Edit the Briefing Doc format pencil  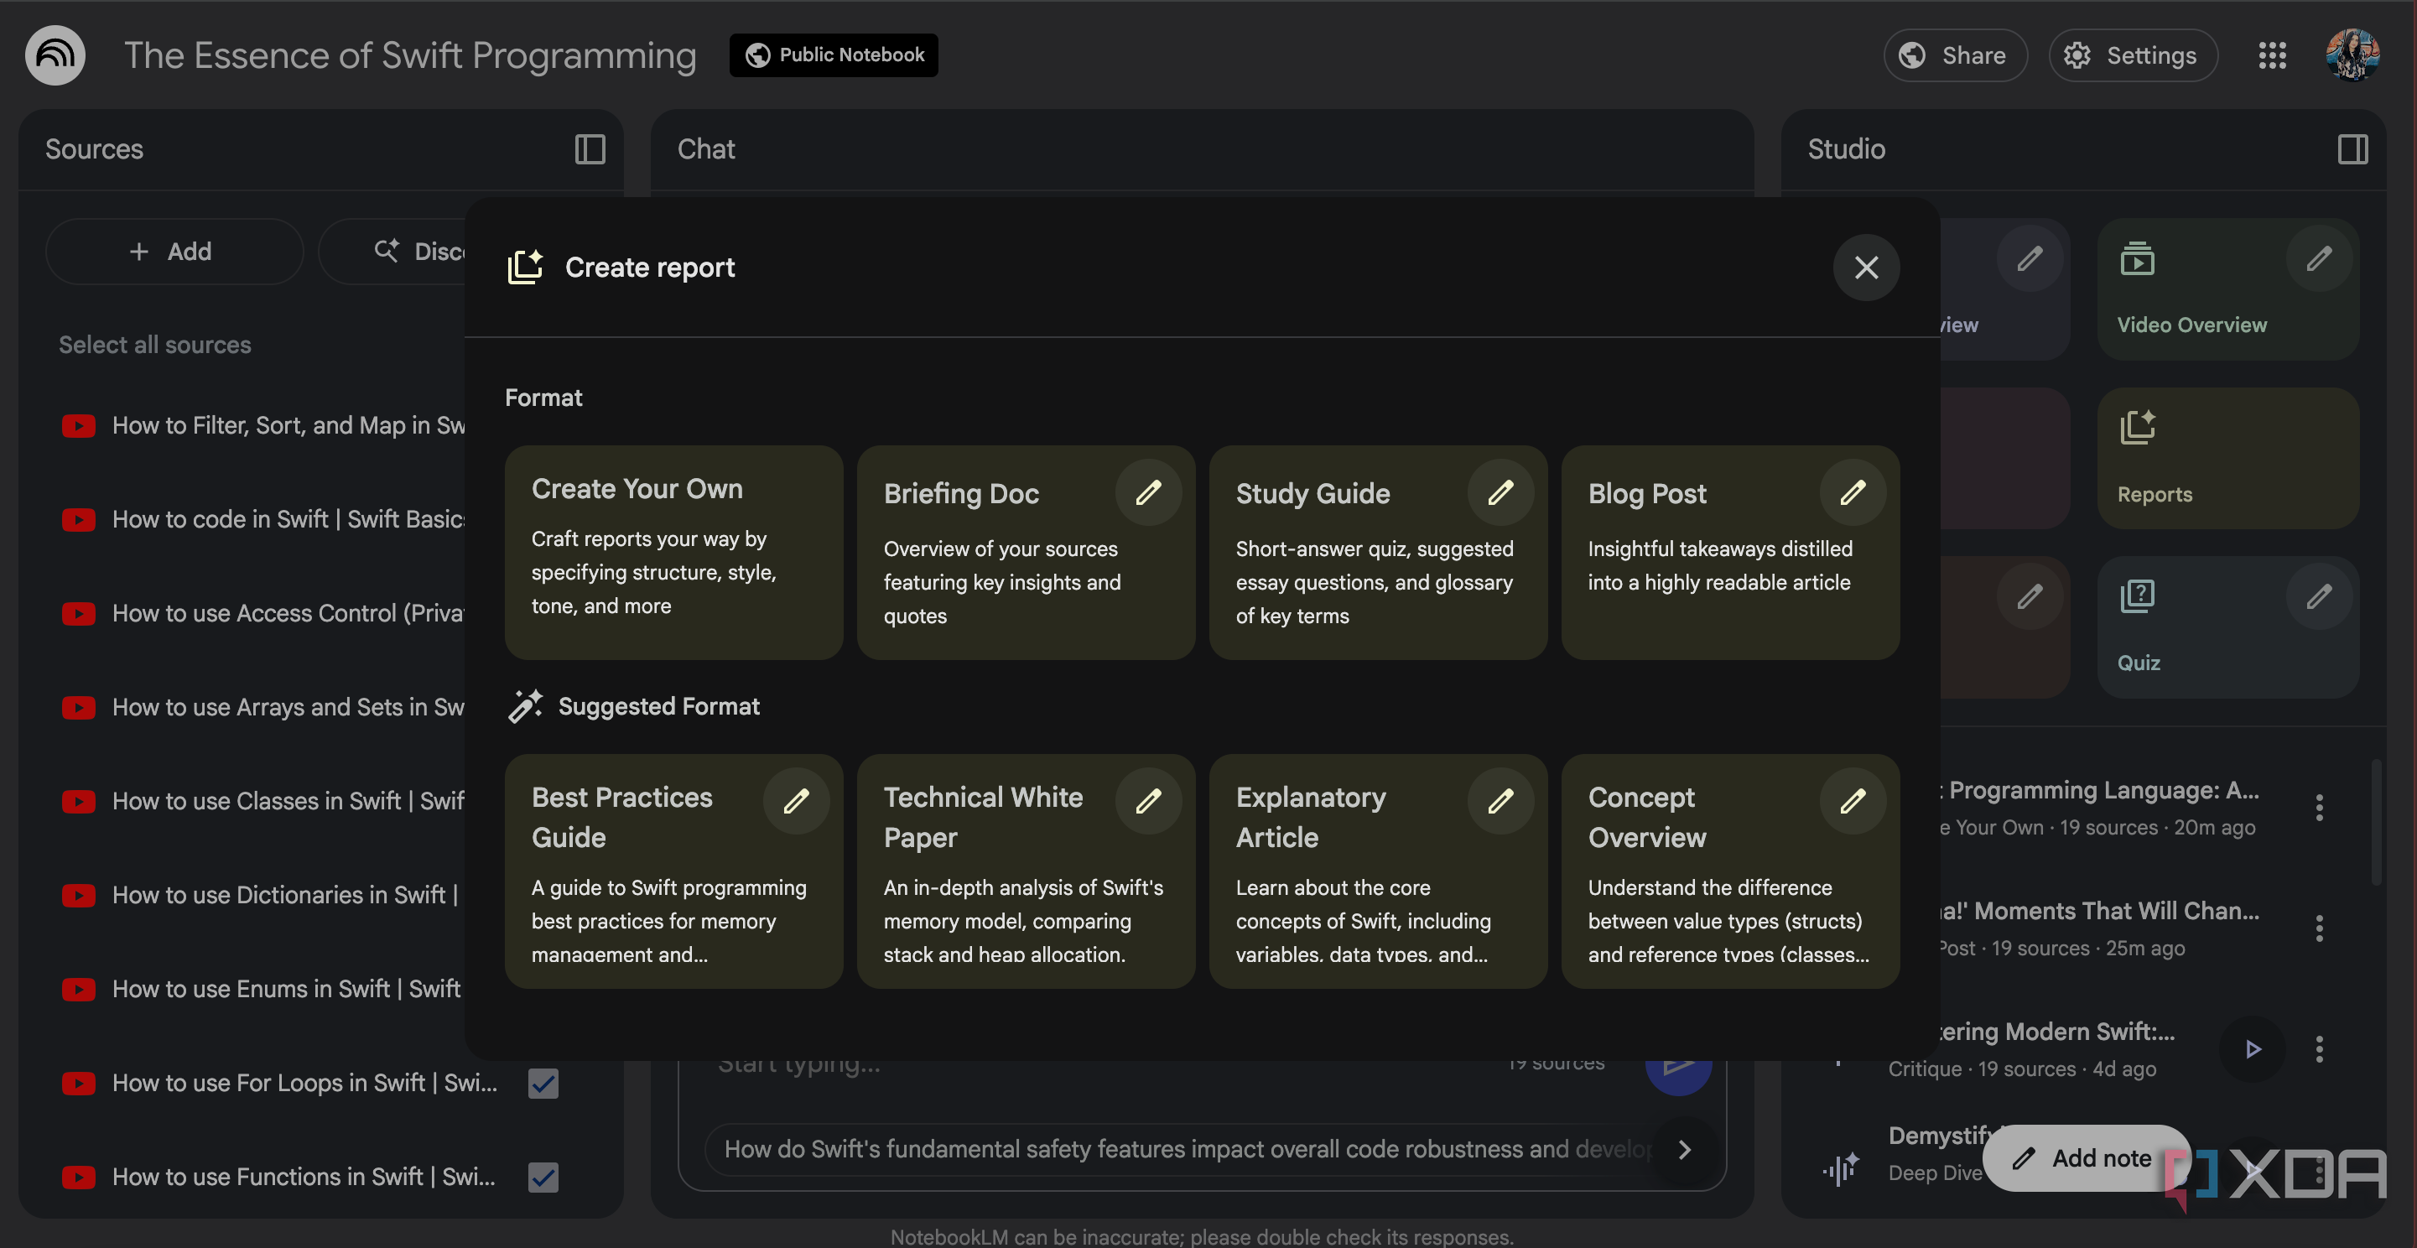[1147, 492]
